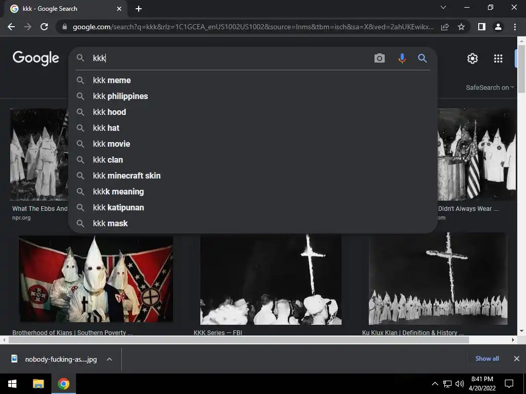
Task: Open Chrome side panel icon
Action: pyautogui.click(x=482, y=27)
